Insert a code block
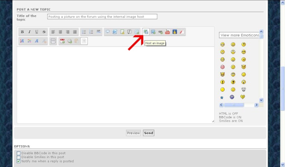Screen dimensions: 285x167 point(115,32)
